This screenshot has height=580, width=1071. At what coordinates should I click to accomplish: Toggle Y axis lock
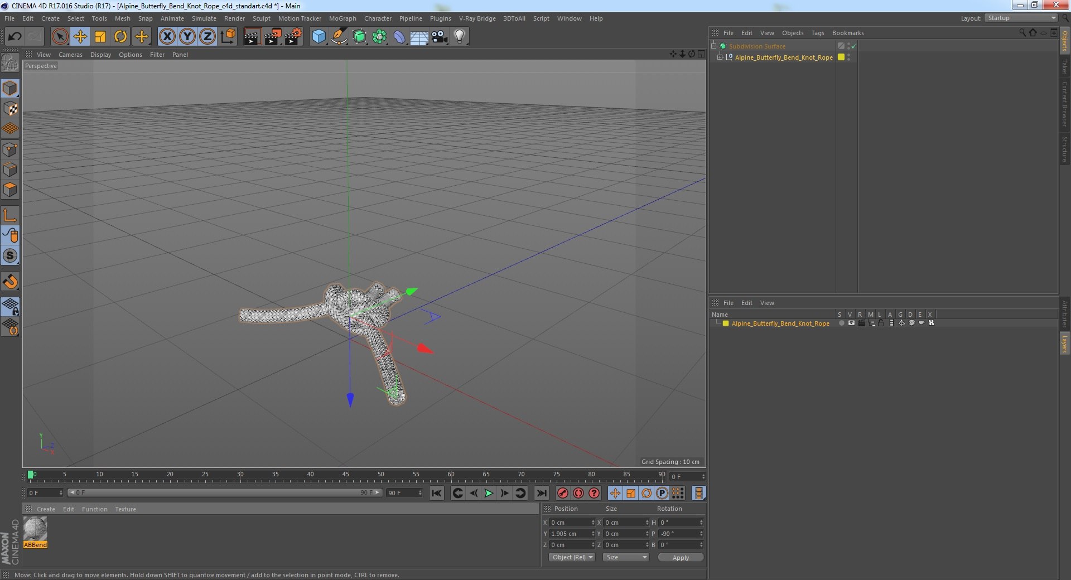(187, 37)
